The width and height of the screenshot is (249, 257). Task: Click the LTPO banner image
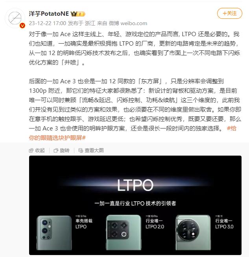click(135, 205)
